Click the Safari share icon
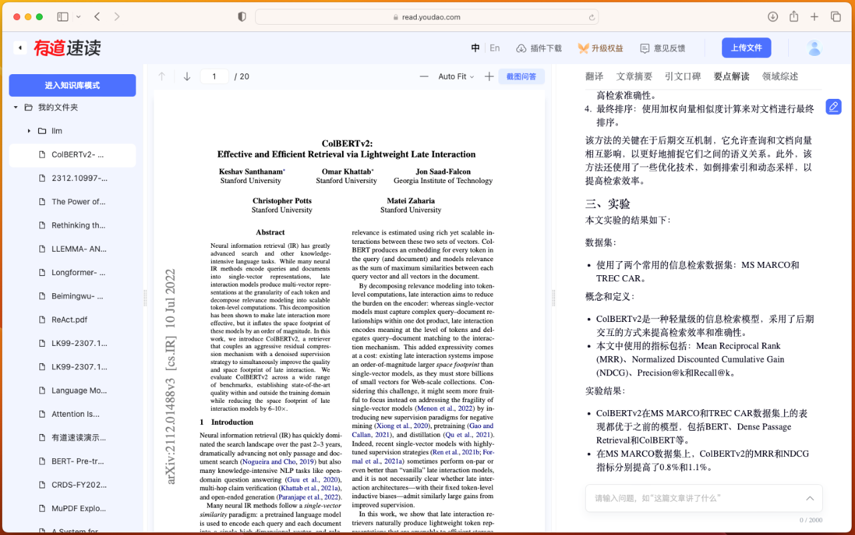The width and height of the screenshot is (855, 535). 794,17
